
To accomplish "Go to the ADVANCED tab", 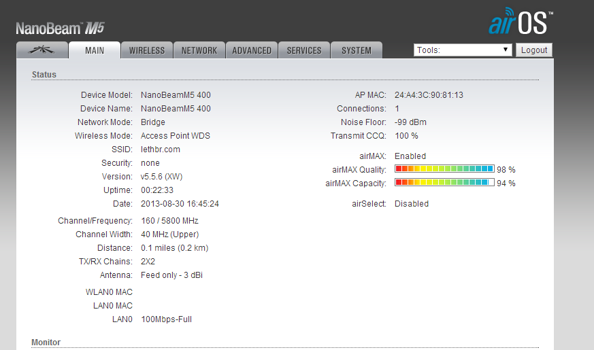I will (x=252, y=50).
